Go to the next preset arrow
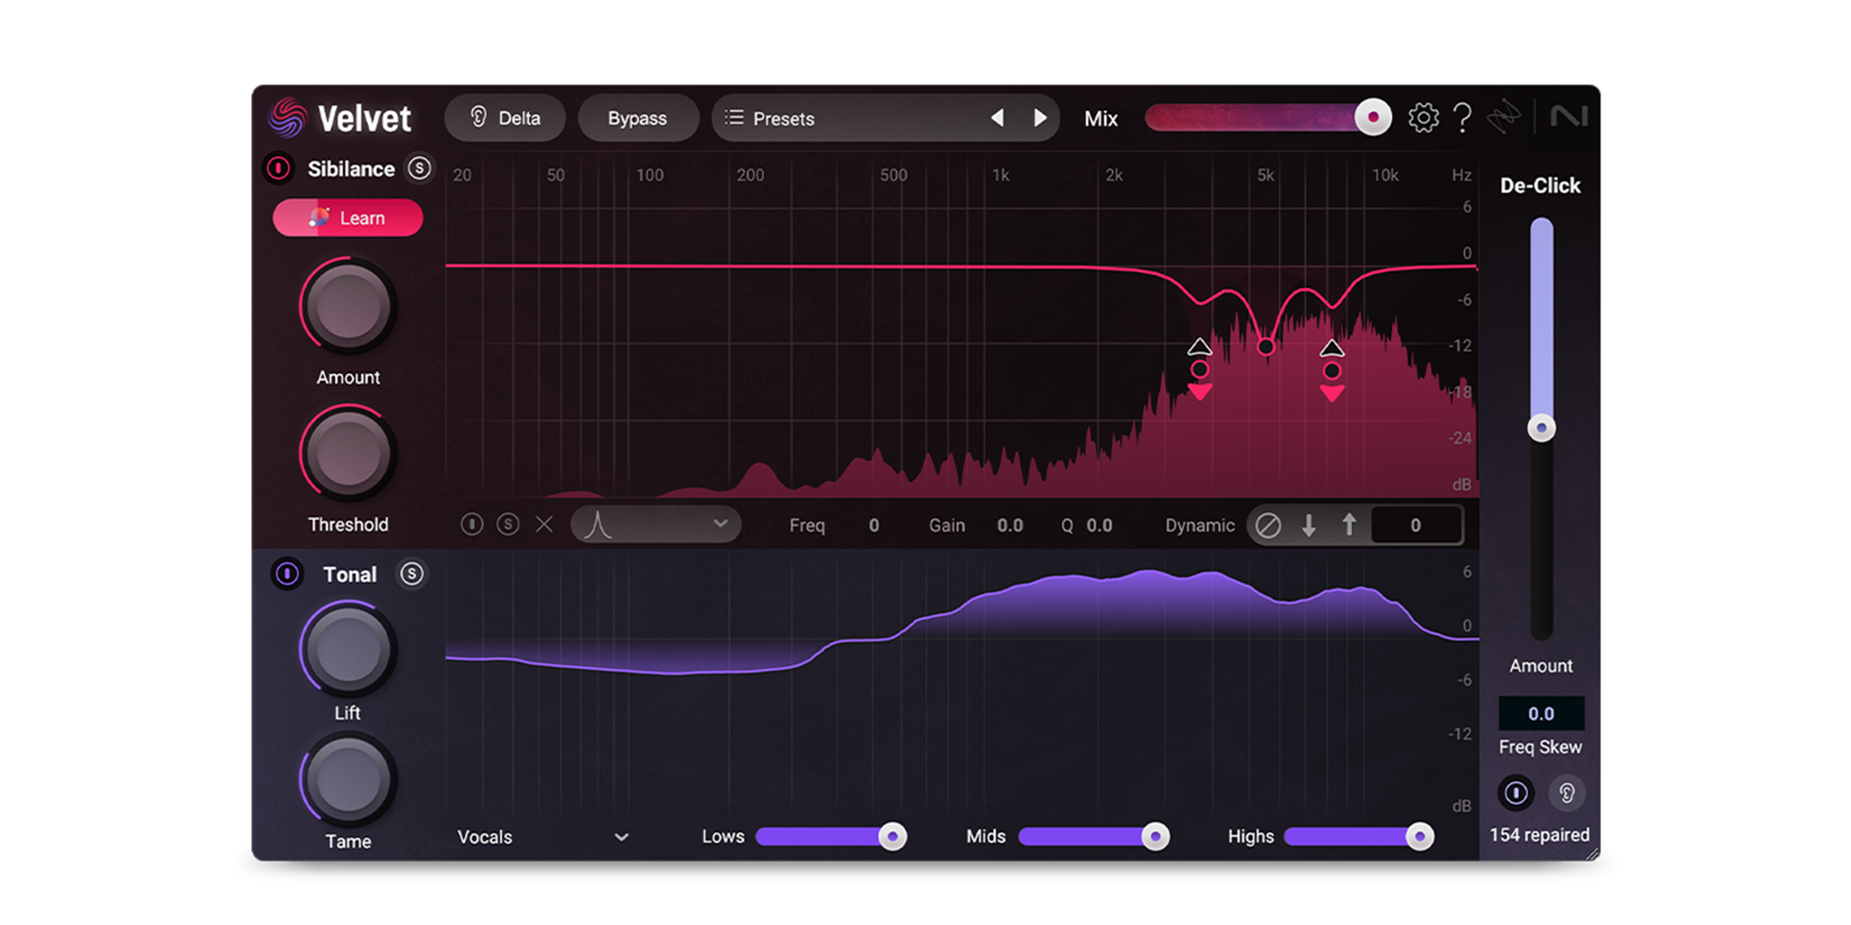The height and width of the screenshot is (925, 1851). [x=1040, y=118]
